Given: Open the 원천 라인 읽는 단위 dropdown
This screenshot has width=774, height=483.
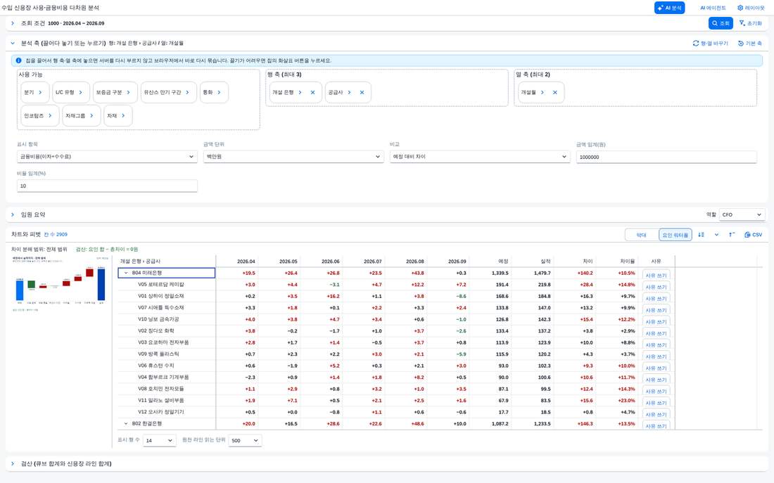Looking at the screenshot, I should click(245, 440).
